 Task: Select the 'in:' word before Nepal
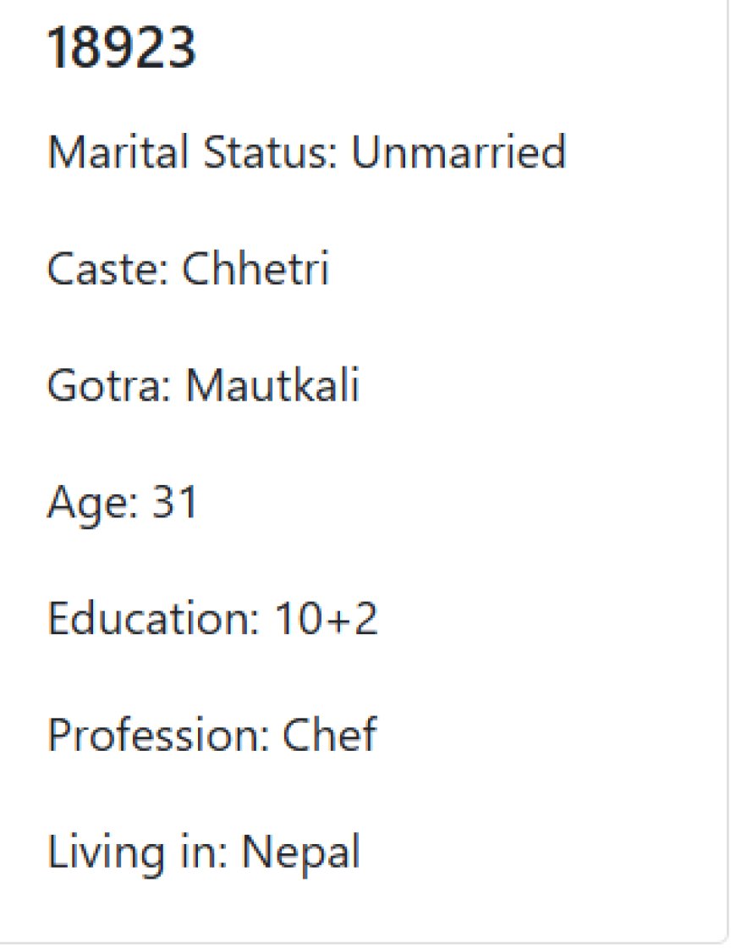click(x=204, y=852)
